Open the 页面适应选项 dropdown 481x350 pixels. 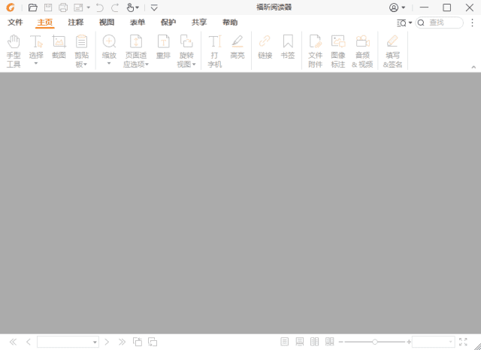click(136, 51)
